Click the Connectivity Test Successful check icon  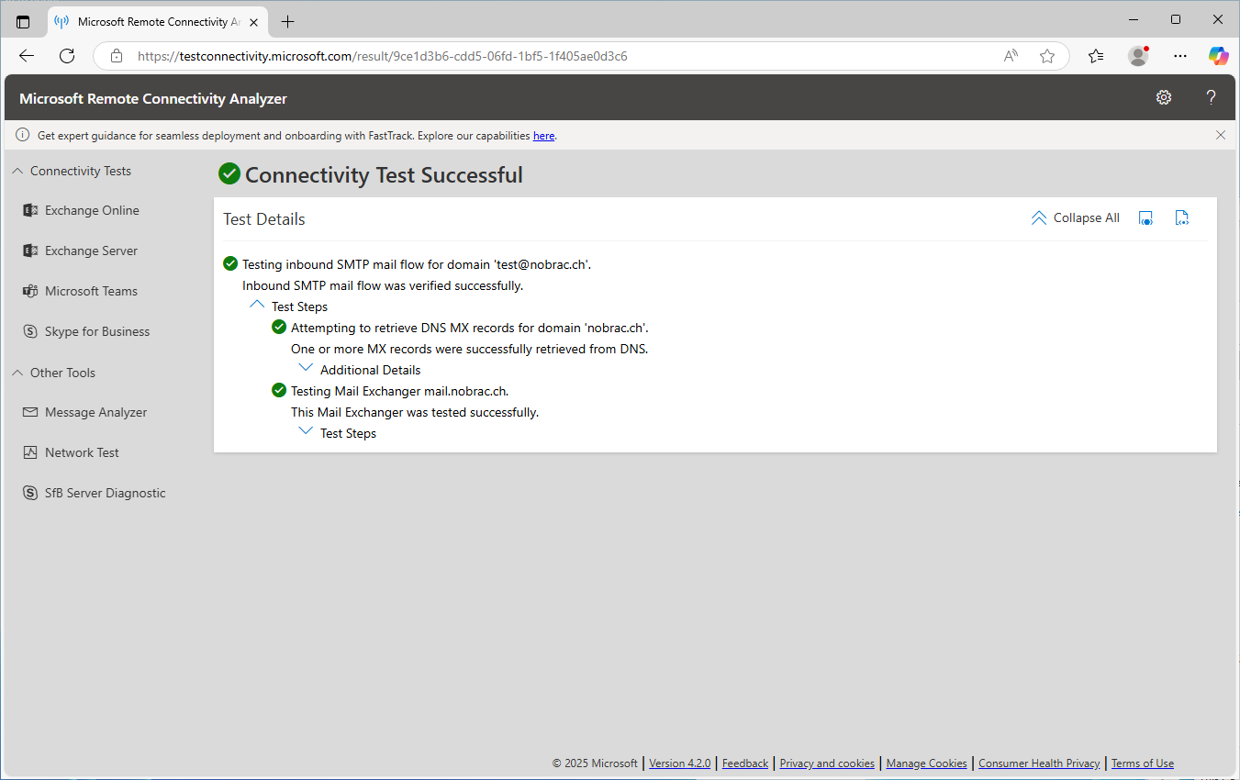point(229,173)
